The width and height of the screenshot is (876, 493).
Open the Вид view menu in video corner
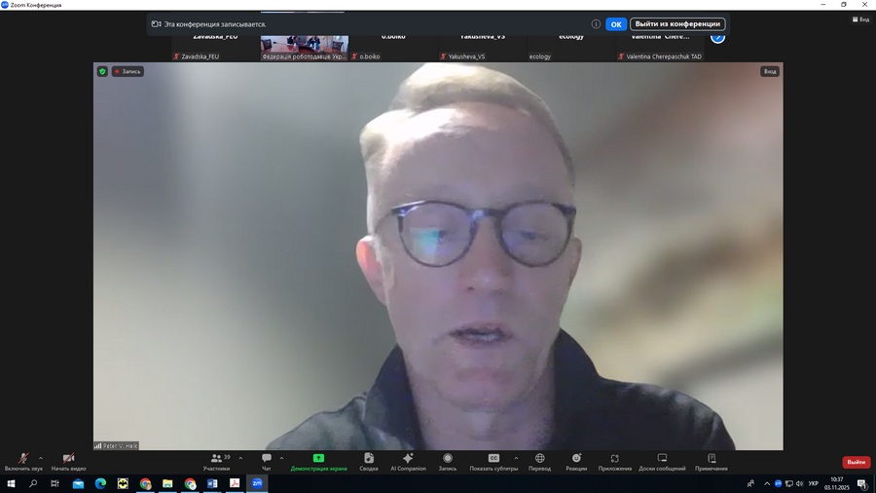tap(769, 71)
